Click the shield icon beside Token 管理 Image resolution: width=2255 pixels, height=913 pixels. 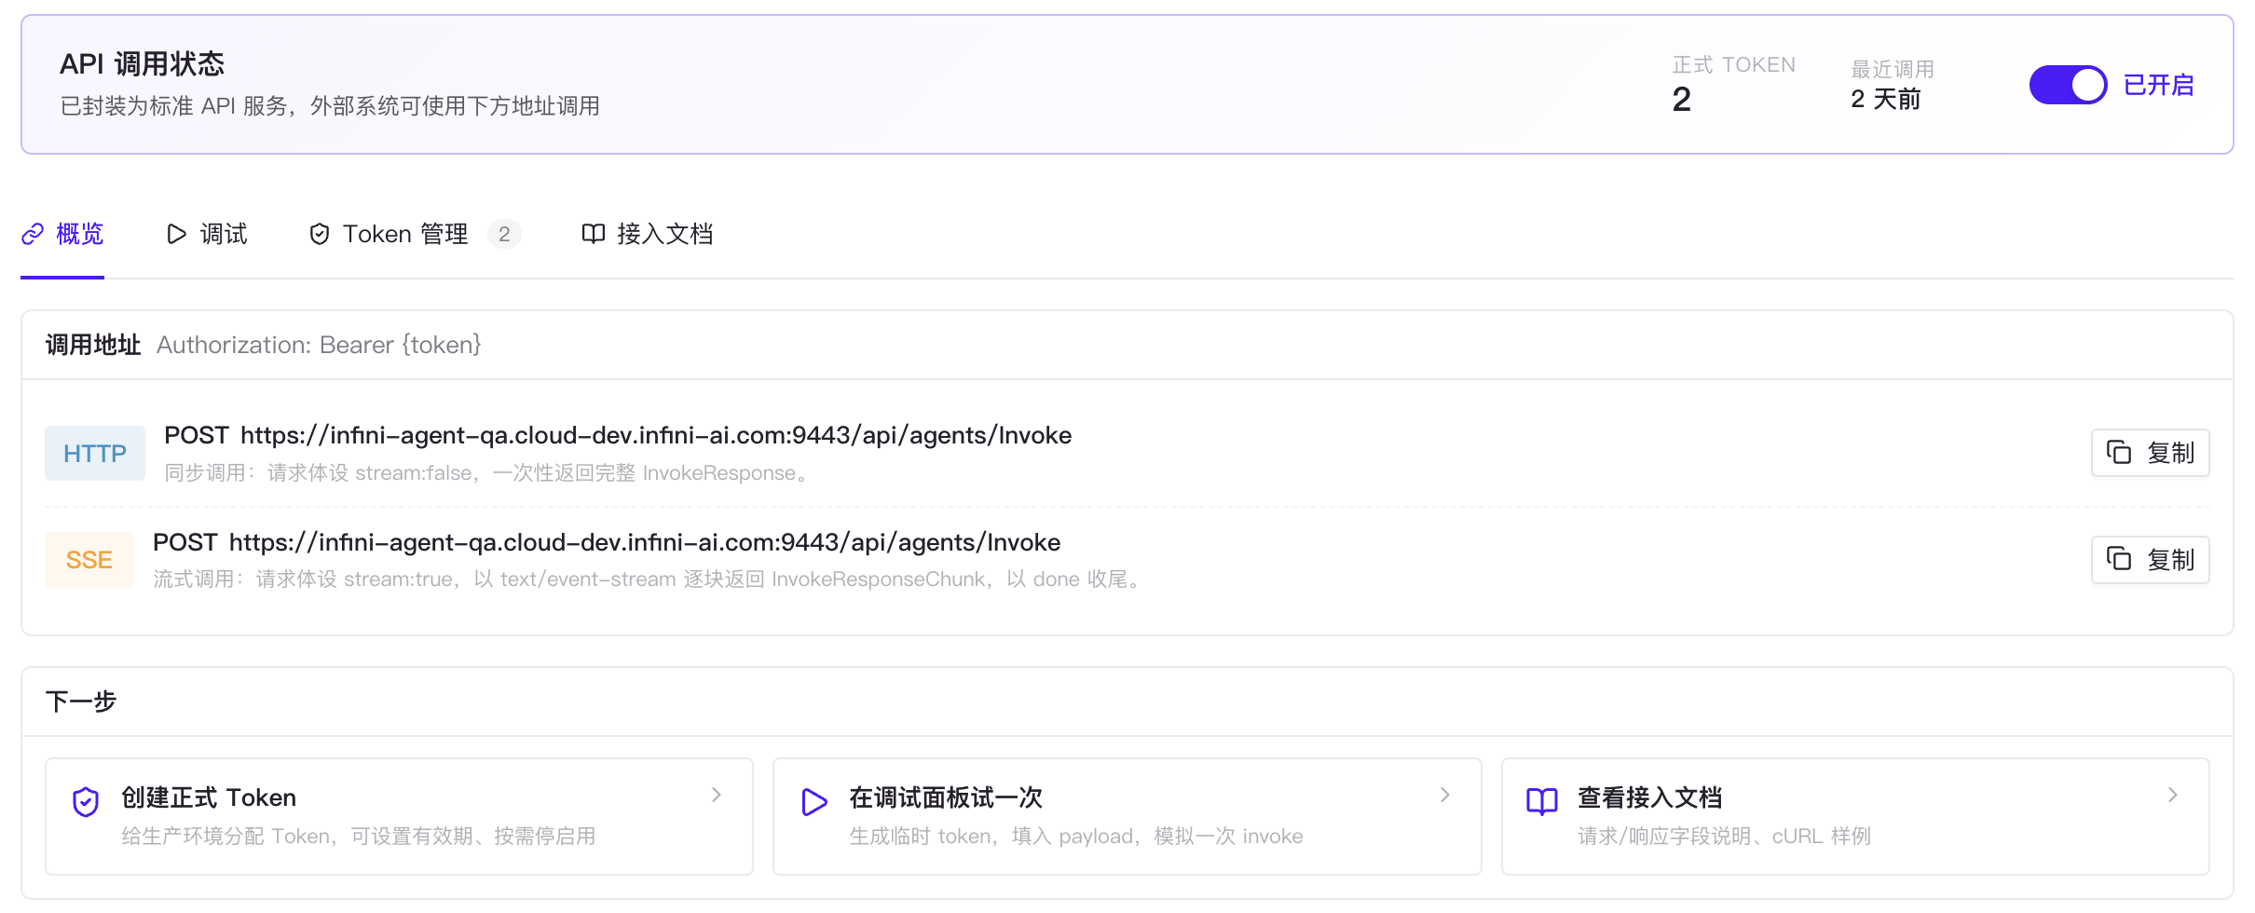coord(320,234)
